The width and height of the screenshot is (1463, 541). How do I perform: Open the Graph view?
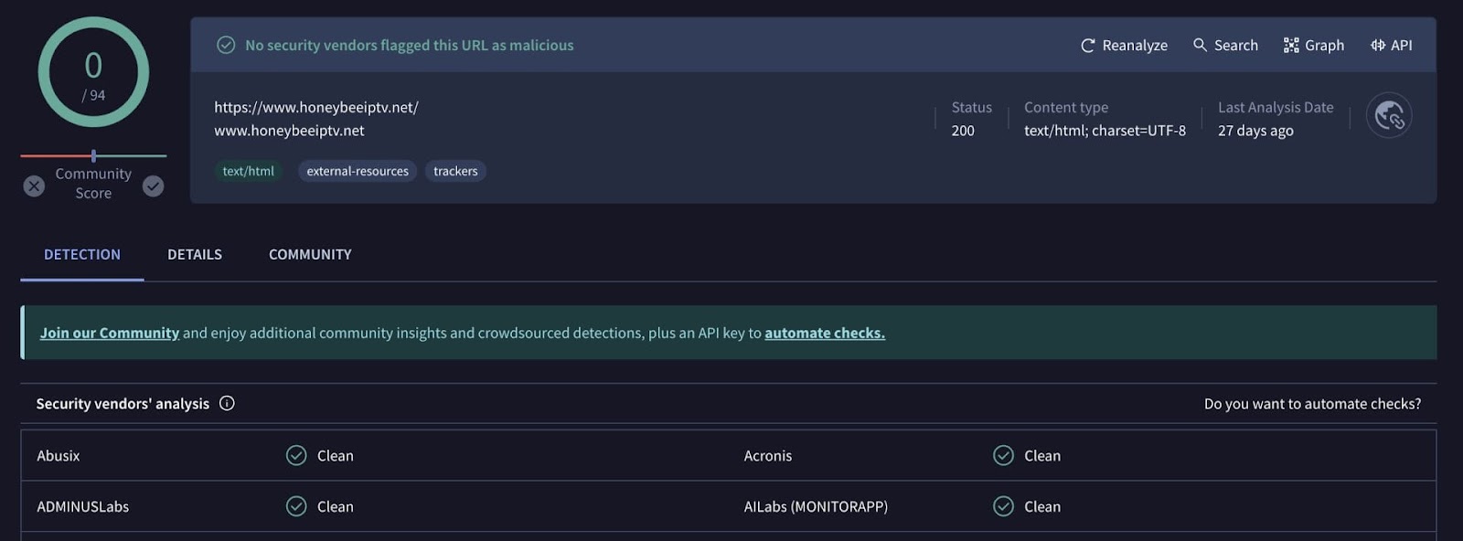click(x=1313, y=45)
